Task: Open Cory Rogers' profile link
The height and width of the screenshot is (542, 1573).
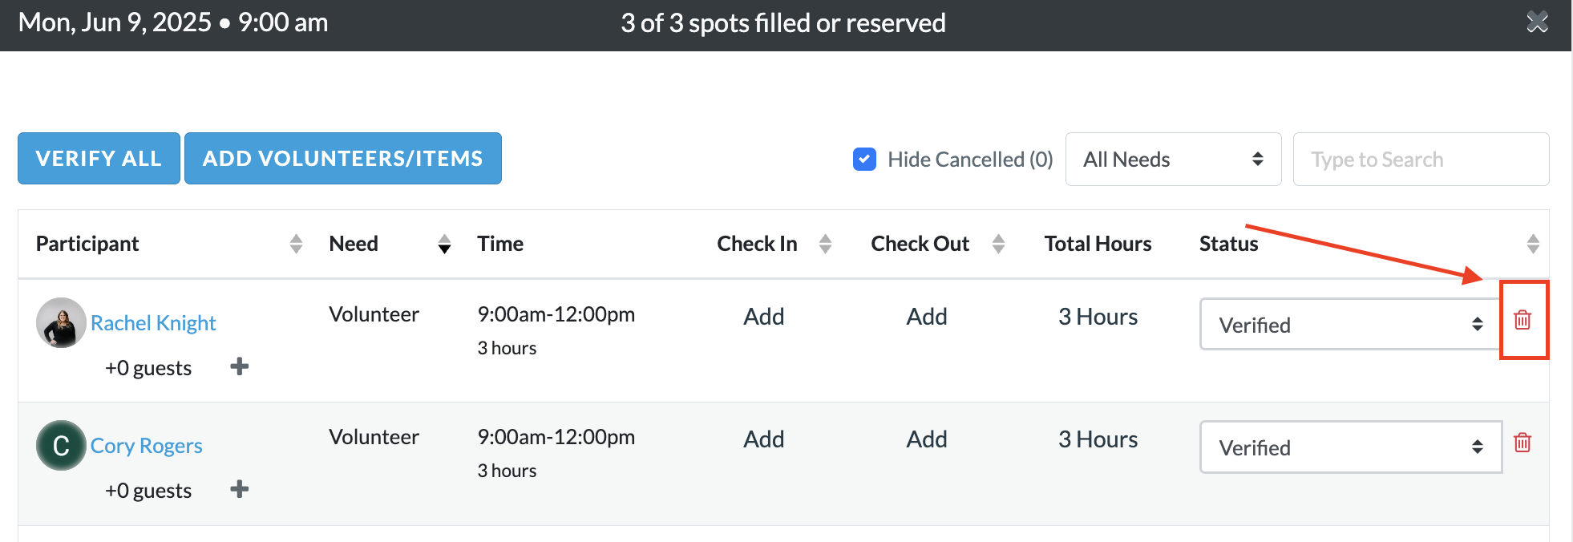Action: (146, 445)
